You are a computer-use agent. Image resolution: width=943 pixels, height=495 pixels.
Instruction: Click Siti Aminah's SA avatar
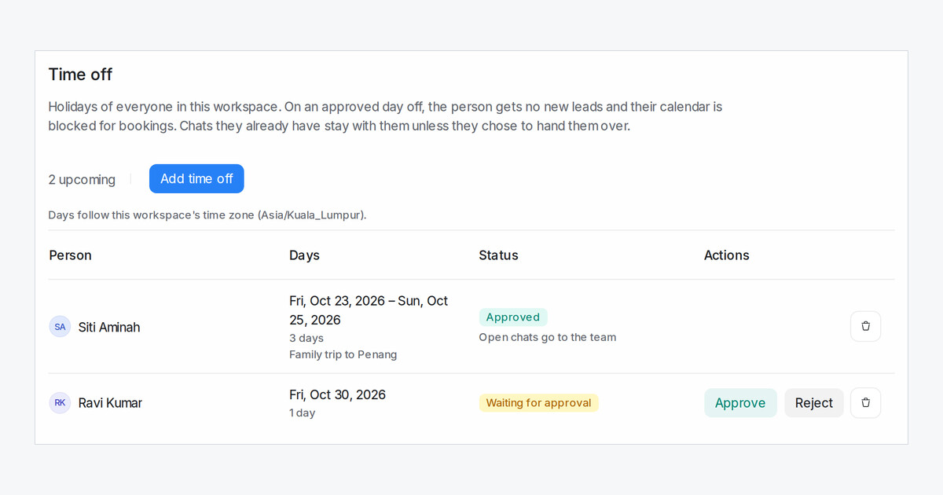click(61, 327)
